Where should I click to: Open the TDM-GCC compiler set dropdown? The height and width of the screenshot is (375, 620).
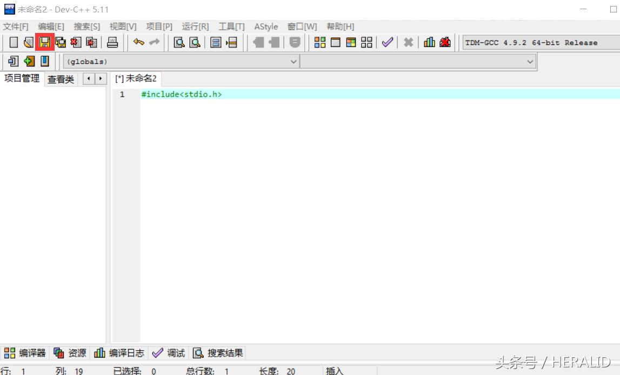coord(541,43)
